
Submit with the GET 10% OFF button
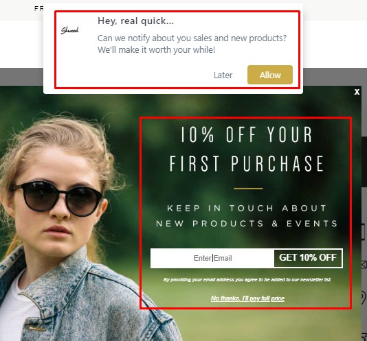(x=308, y=258)
